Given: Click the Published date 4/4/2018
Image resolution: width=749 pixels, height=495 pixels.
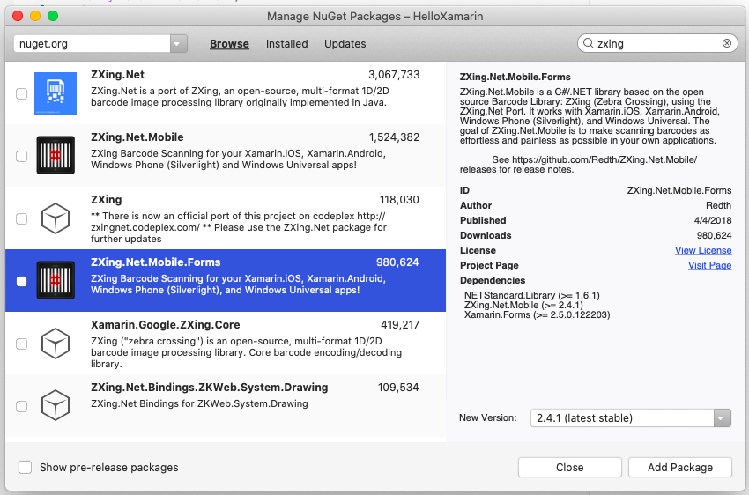Looking at the screenshot, I should point(713,220).
